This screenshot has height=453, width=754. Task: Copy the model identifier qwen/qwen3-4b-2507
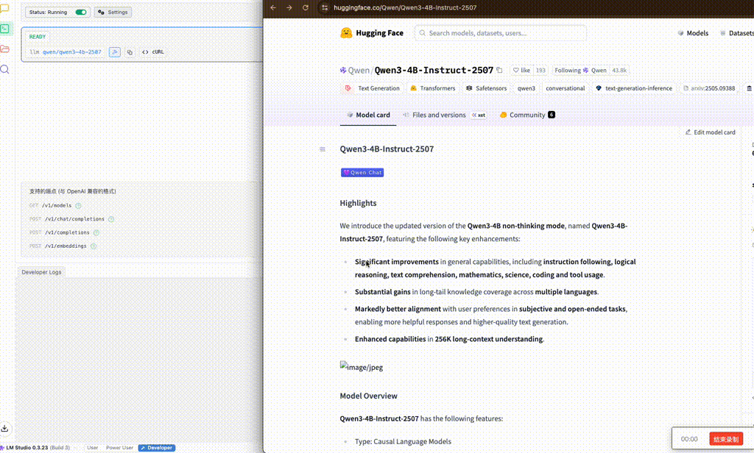[130, 52]
